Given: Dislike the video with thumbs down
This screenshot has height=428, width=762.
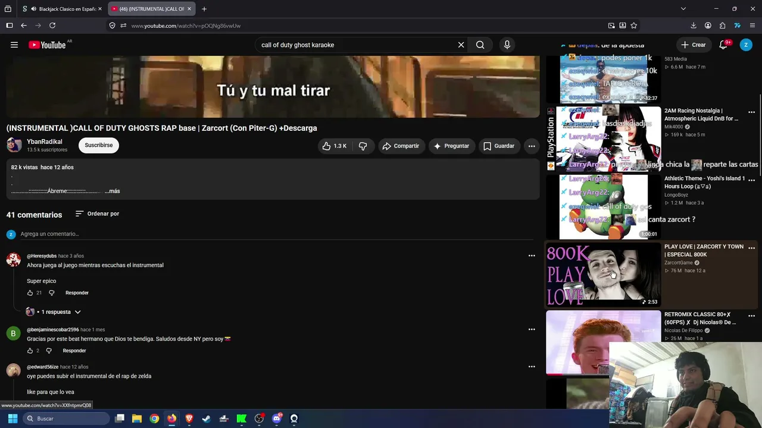Looking at the screenshot, I should coord(363,146).
